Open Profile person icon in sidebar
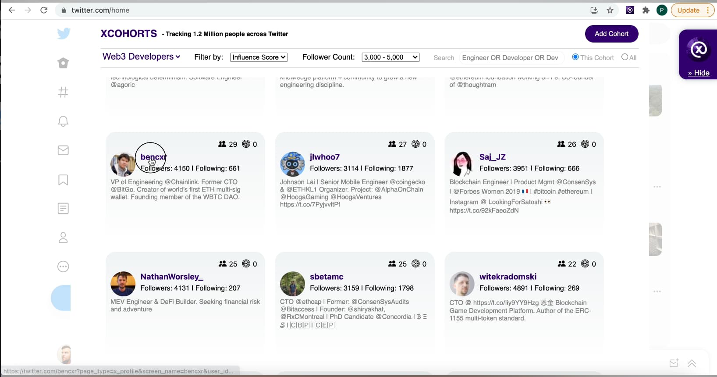This screenshot has width=717, height=377. pyautogui.click(x=63, y=238)
